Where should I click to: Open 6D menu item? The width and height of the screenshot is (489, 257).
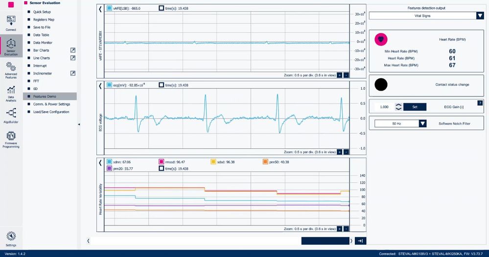tap(35, 89)
